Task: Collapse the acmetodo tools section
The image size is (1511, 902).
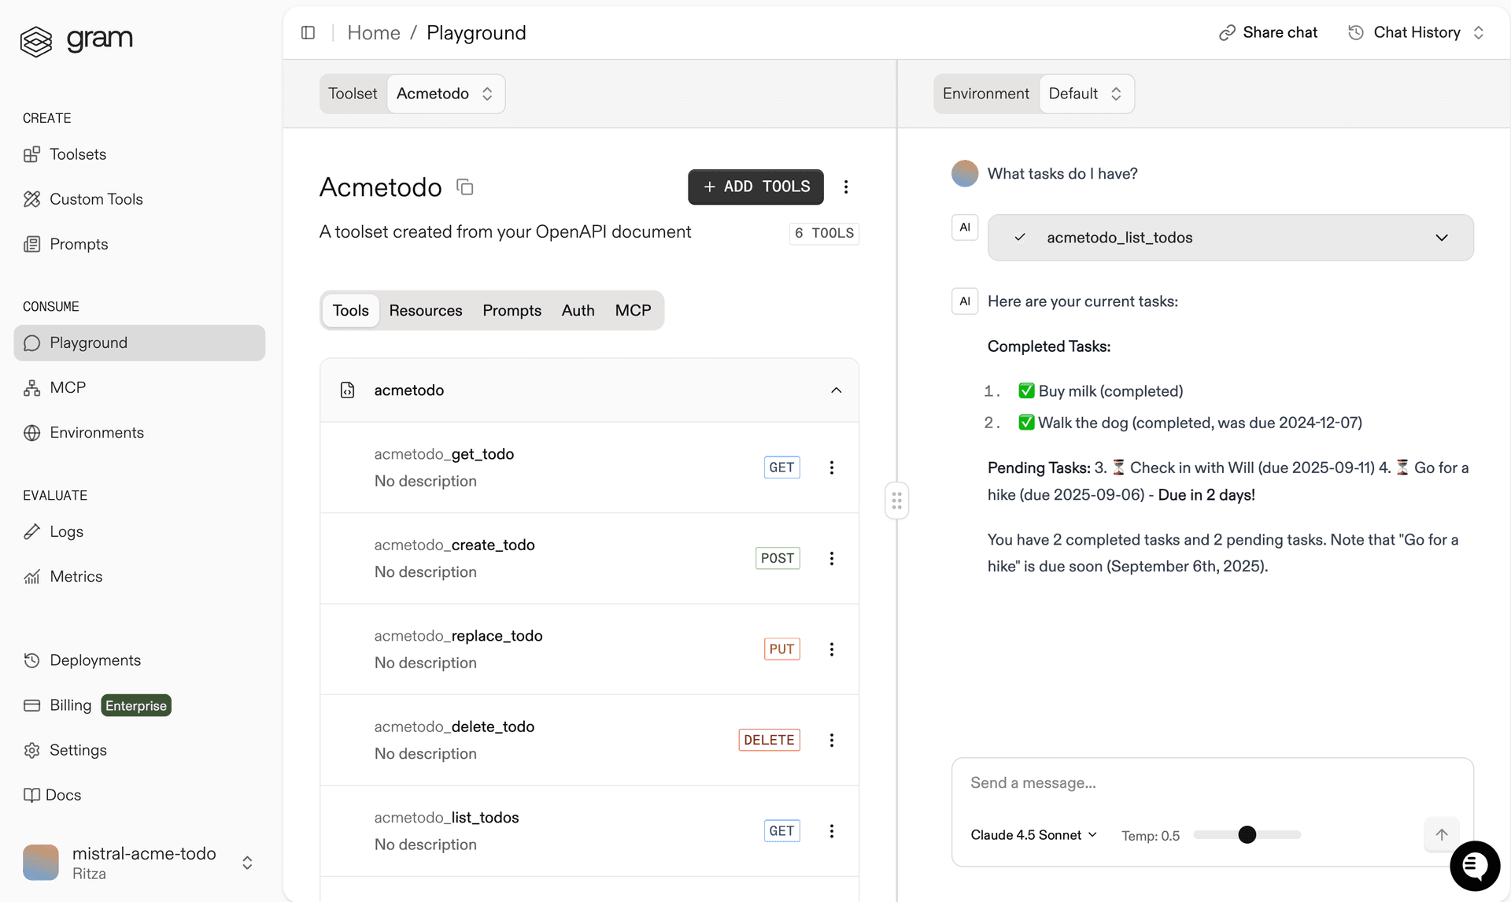Action: 836,390
